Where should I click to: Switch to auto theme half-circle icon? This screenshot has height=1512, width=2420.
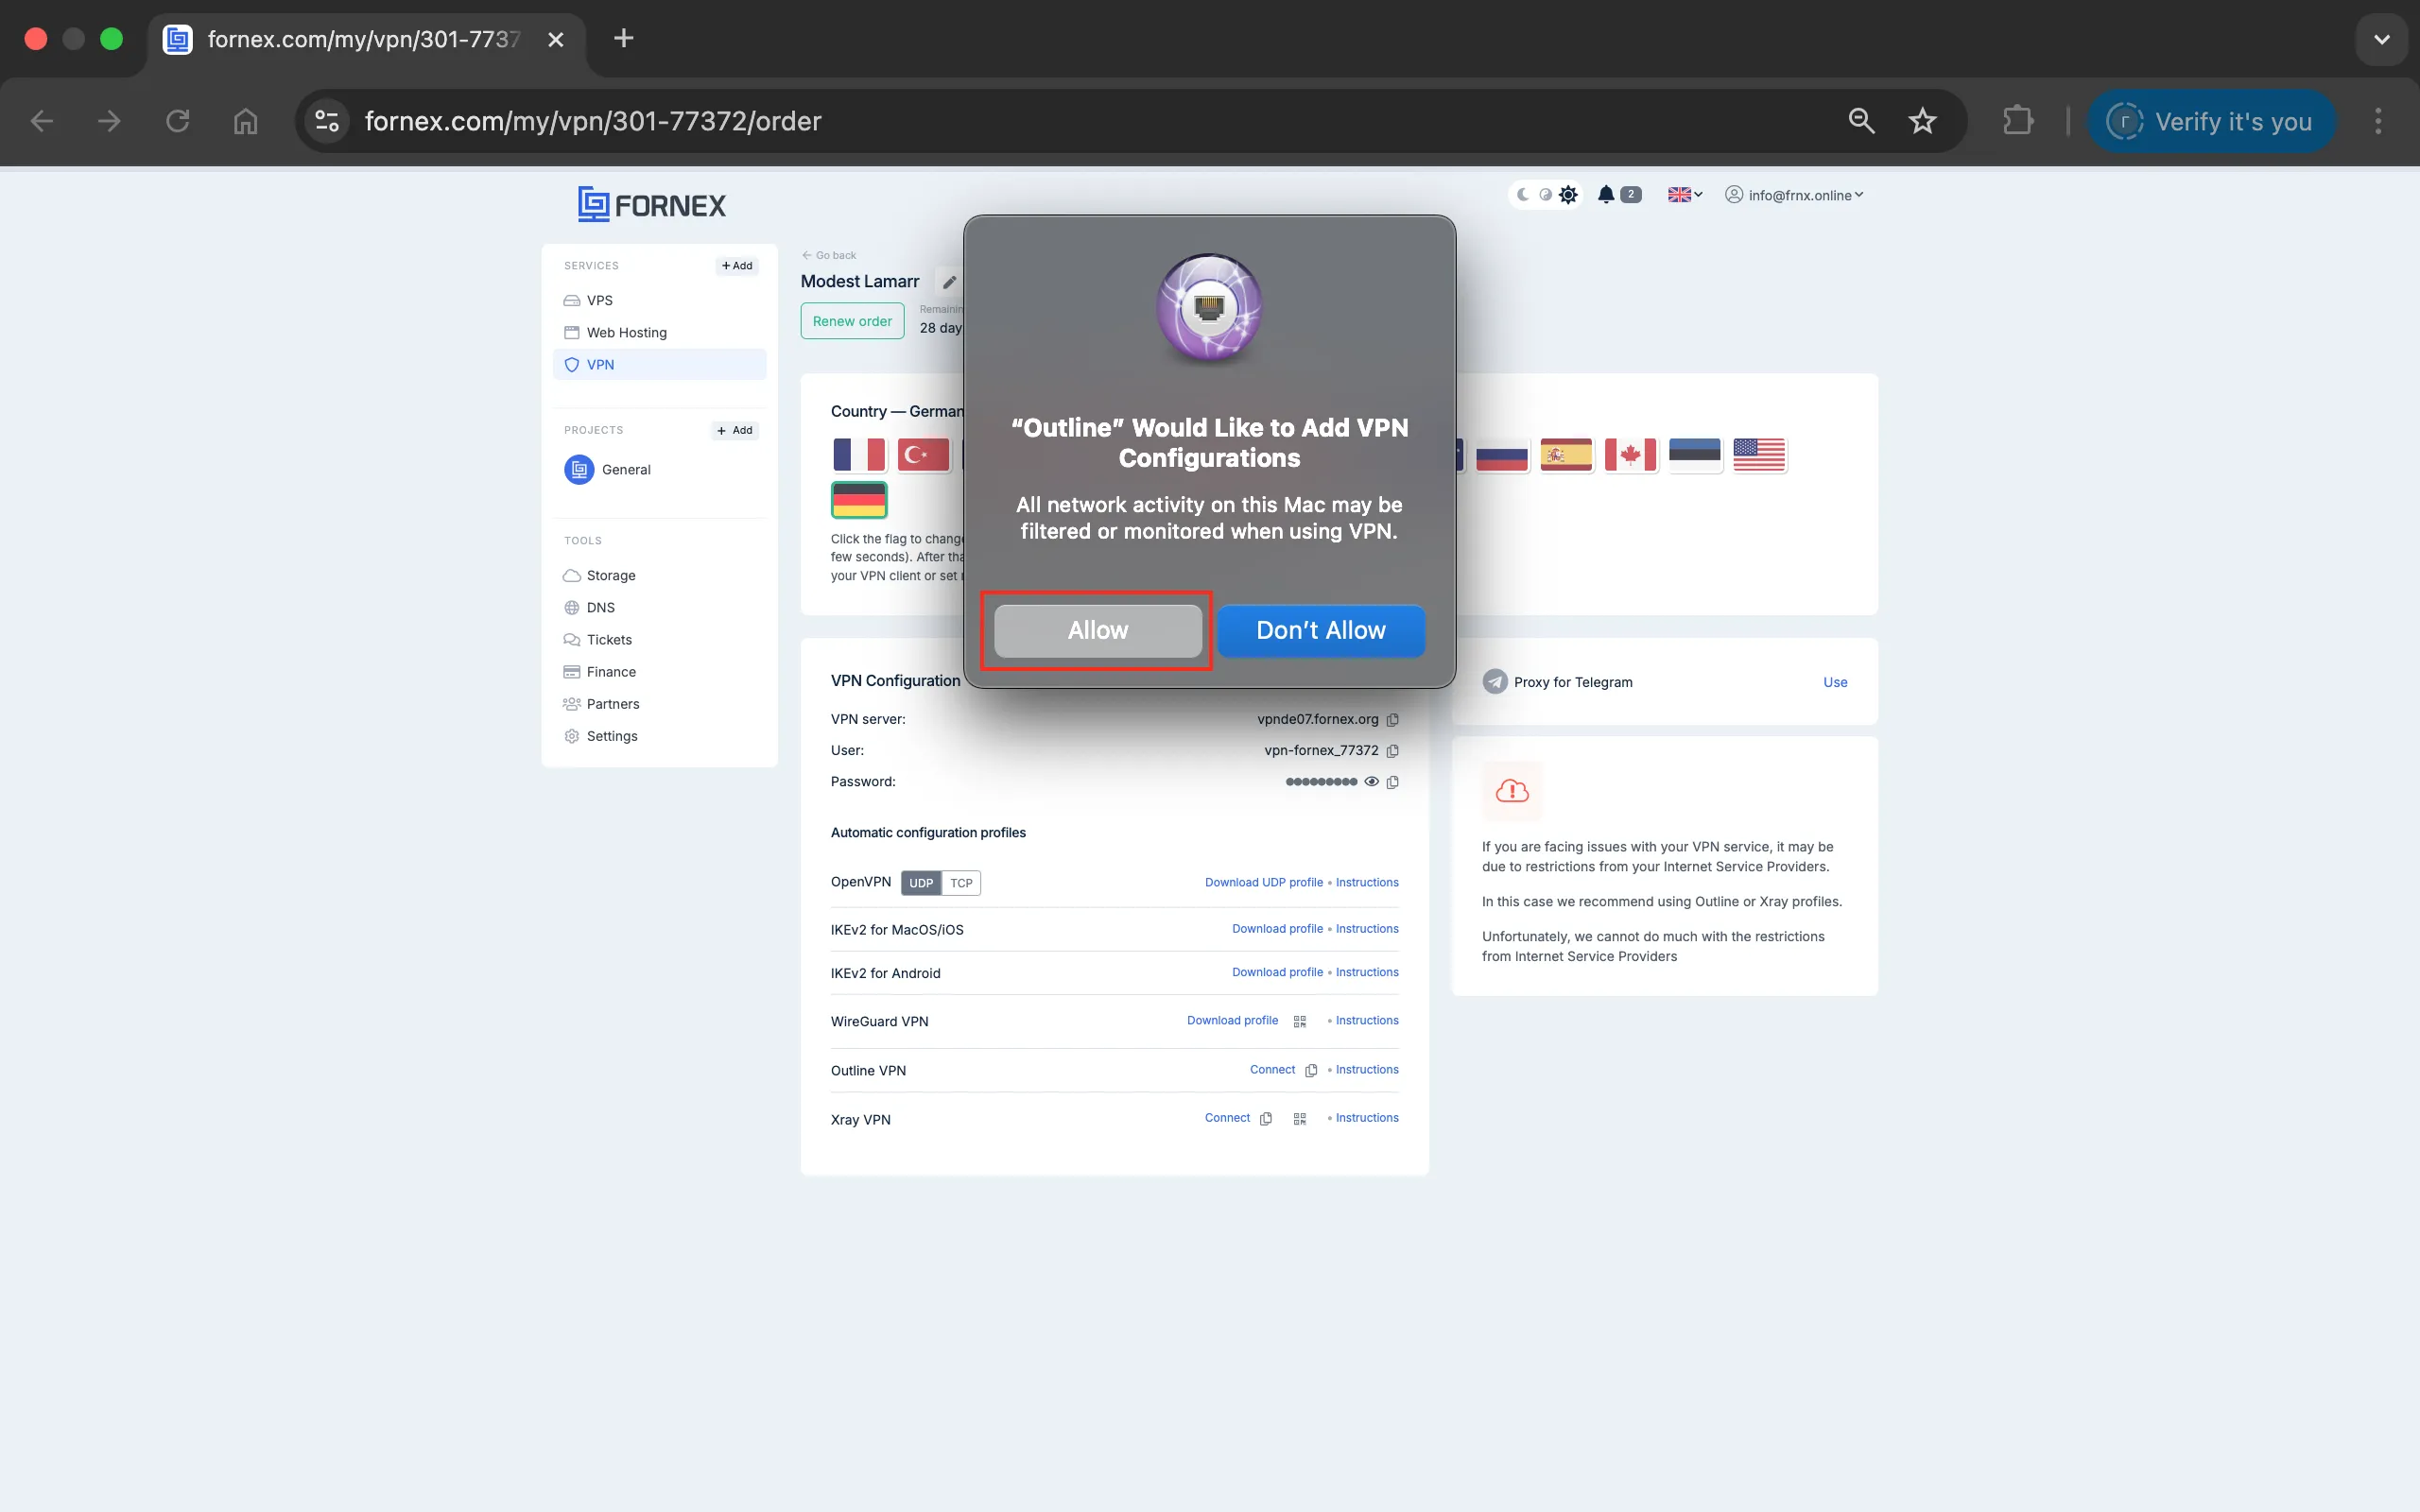point(1545,194)
